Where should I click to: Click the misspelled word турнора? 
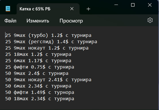click(64, 92)
